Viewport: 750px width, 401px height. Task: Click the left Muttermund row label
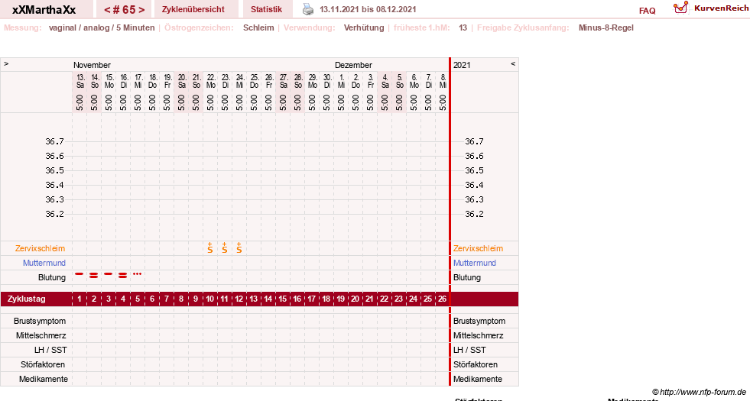44,263
